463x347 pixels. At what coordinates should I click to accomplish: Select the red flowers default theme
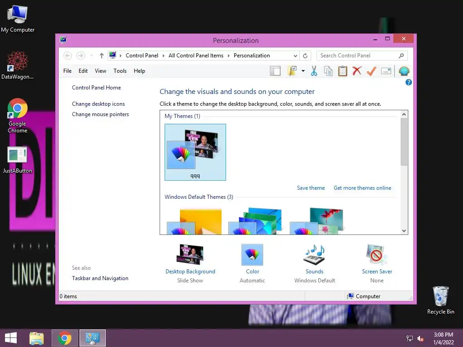[x=317, y=221]
